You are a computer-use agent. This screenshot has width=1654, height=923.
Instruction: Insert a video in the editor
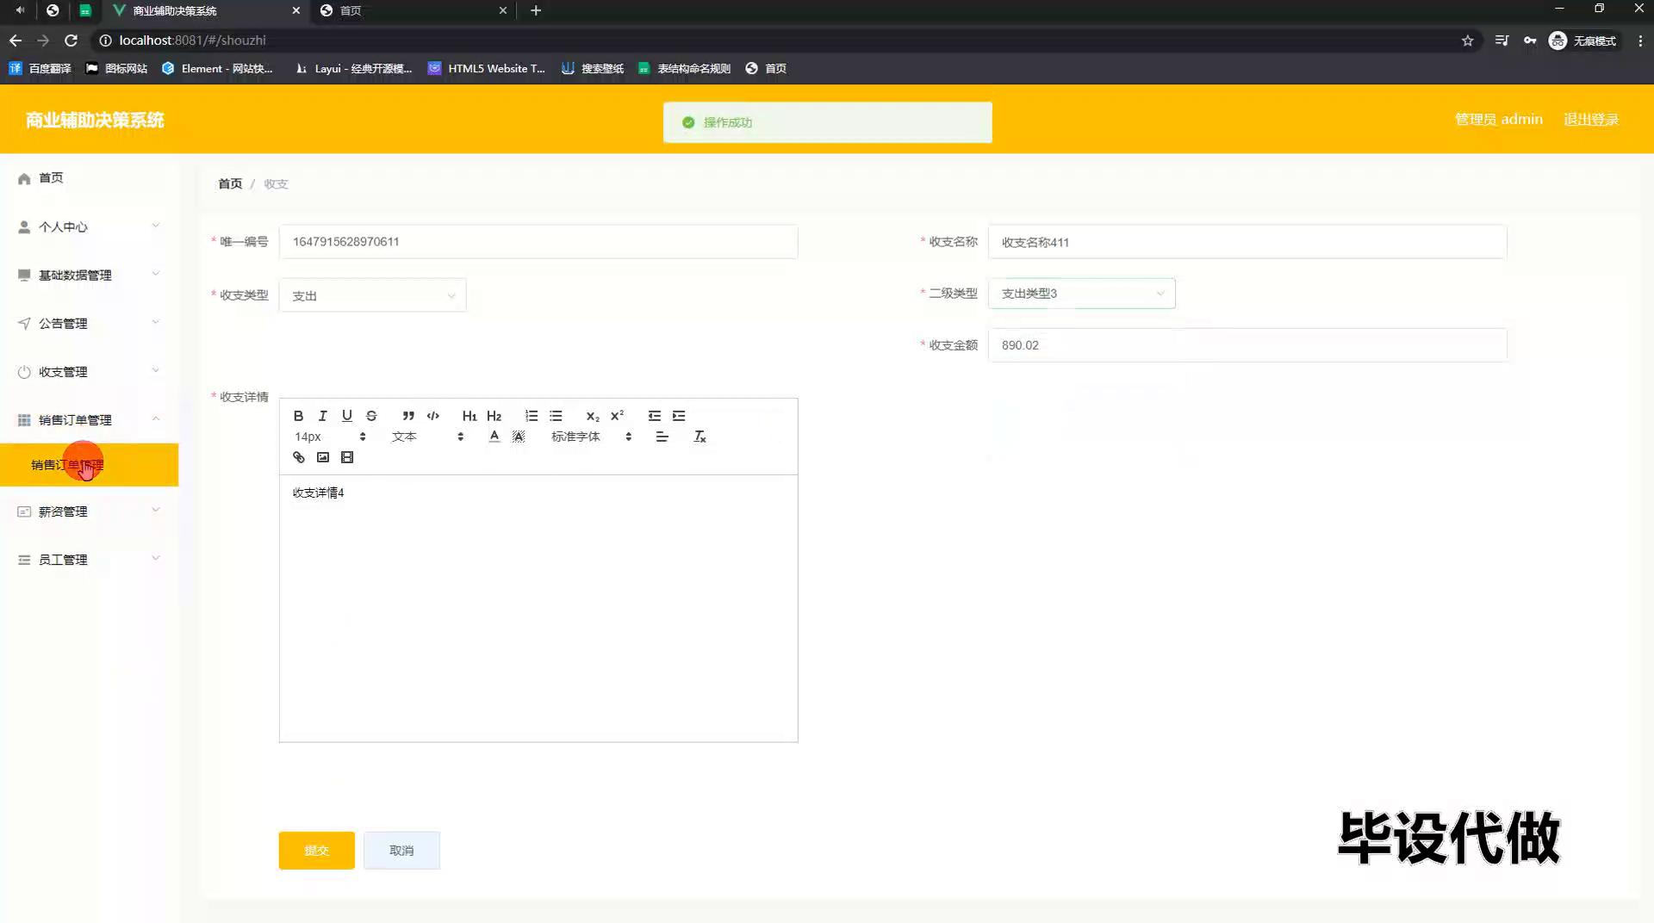(347, 457)
